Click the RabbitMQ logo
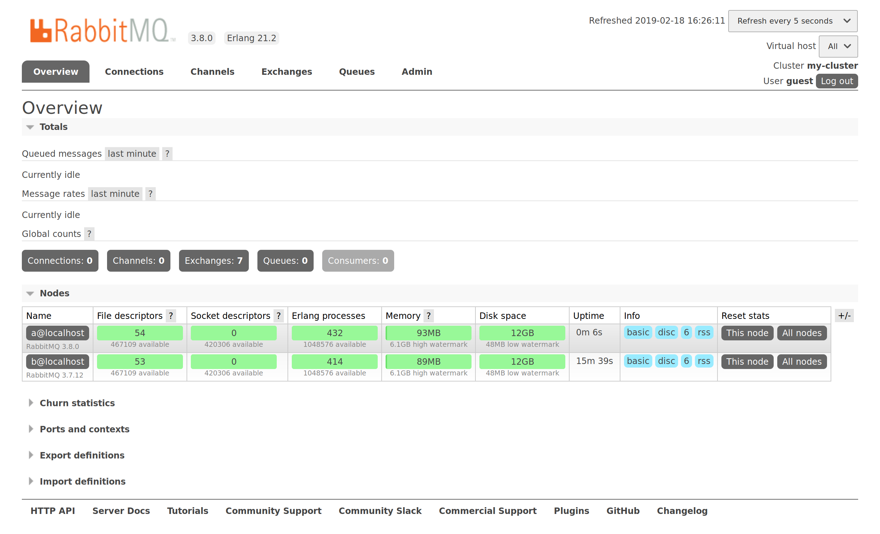The width and height of the screenshot is (880, 534). point(102,31)
